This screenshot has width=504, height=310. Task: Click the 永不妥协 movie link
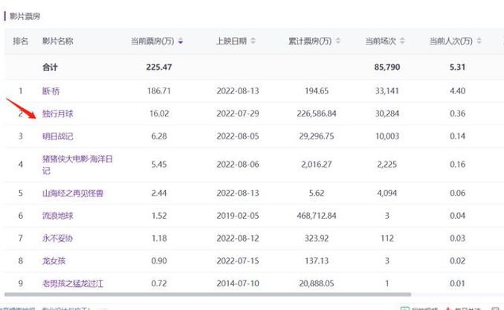point(58,238)
